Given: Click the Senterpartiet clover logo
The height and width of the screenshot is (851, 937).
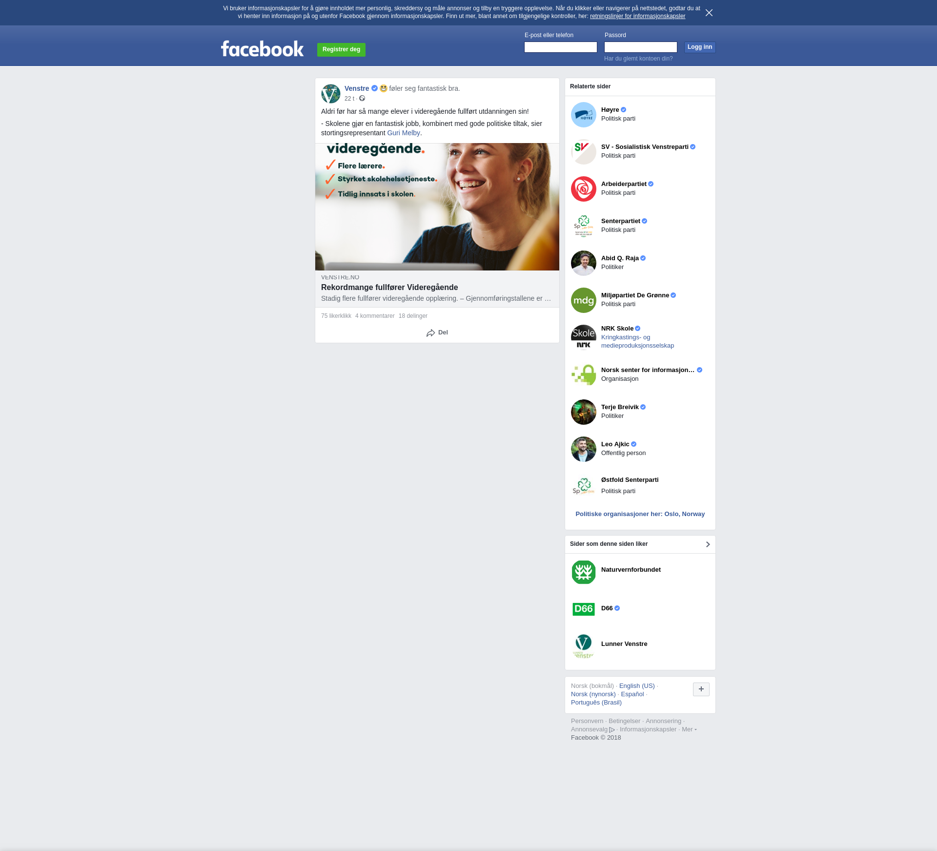Looking at the screenshot, I should pos(584,226).
